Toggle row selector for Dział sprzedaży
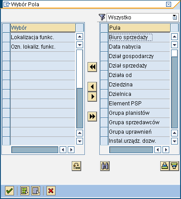This screenshot has width=181, height=199. pos(104,66)
